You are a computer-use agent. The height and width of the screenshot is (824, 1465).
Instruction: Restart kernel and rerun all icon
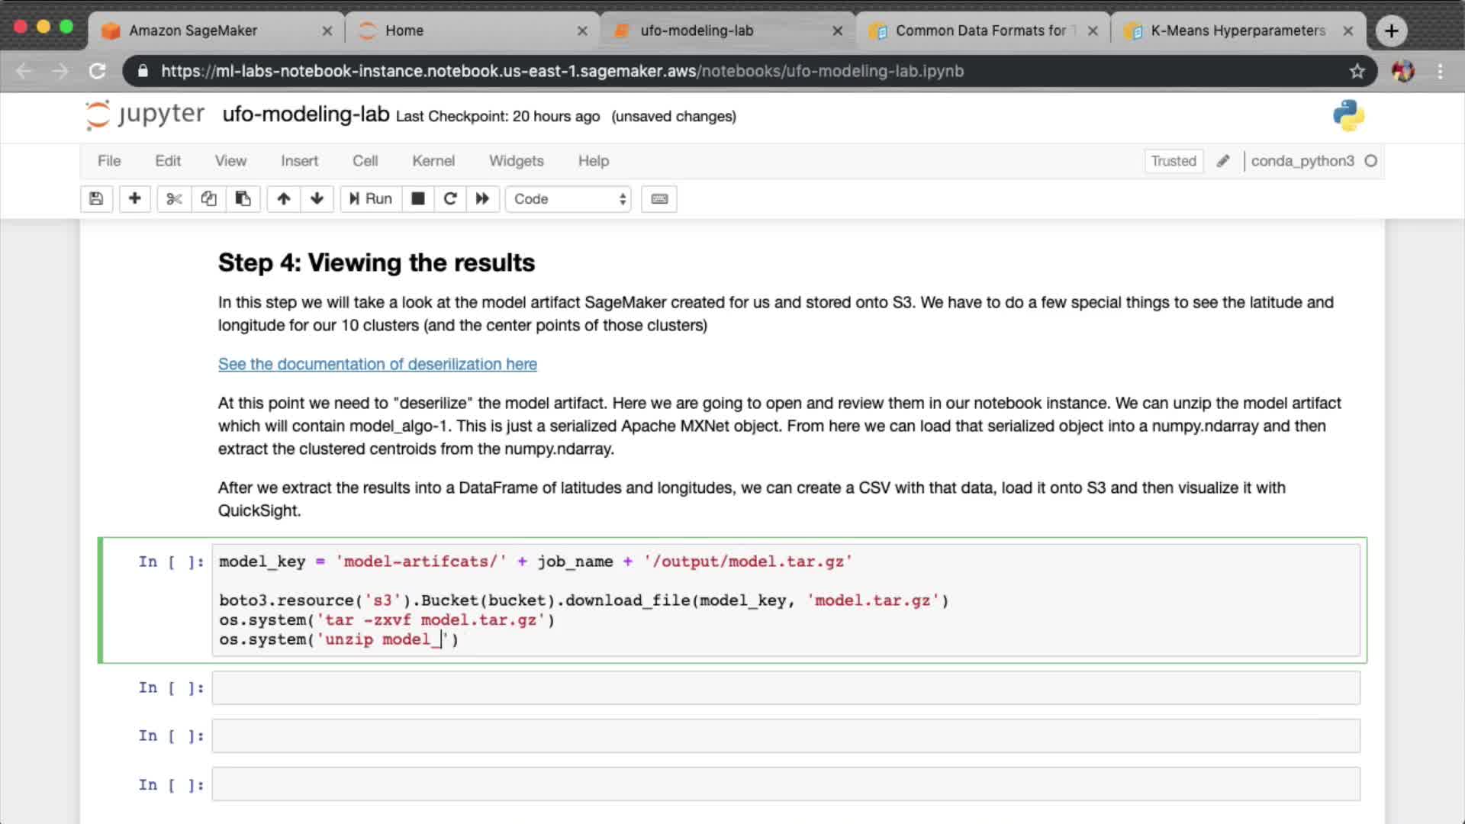(482, 199)
